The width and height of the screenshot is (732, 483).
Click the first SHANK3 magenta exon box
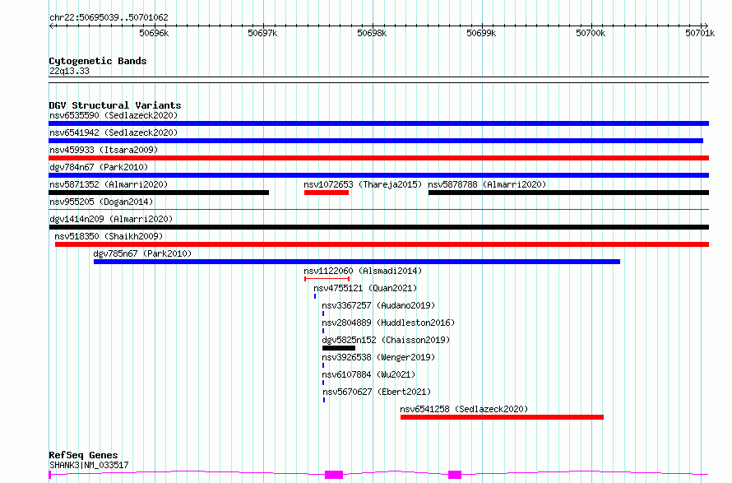[334, 475]
